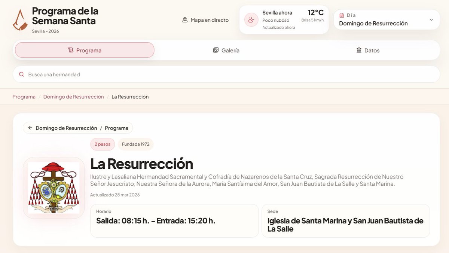The width and height of the screenshot is (449, 253).
Task: Click the Sevilla ahora weather heading
Action: (x=277, y=13)
